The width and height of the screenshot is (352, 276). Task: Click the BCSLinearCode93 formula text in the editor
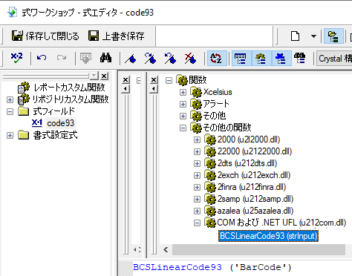click(177, 267)
